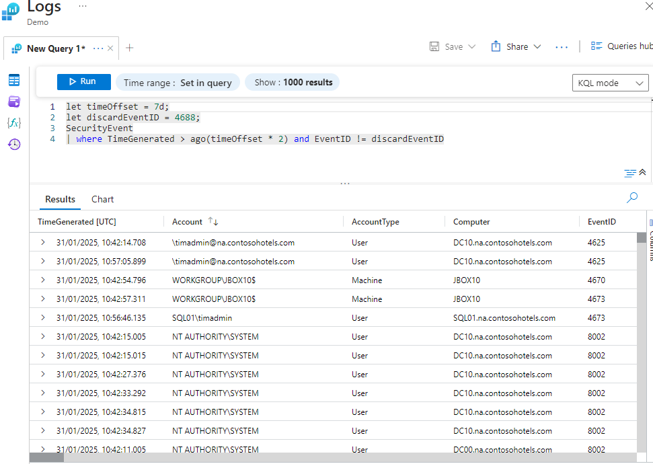Viewport: 653px width, 464px height.
Task: Click query line 4 where clause
Action: [x=255, y=139]
